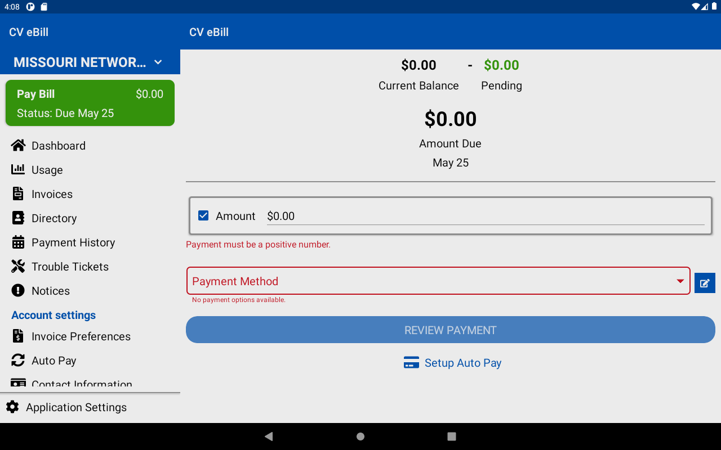Tap the Android recent apps square button
This screenshot has width=721, height=450.
tap(451, 436)
